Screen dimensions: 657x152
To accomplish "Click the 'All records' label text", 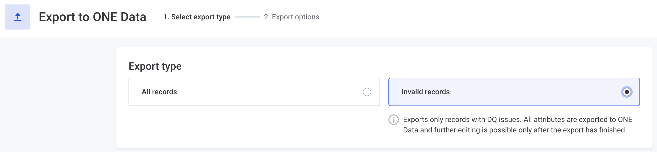I will pyautogui.click(x=159, y=92).
